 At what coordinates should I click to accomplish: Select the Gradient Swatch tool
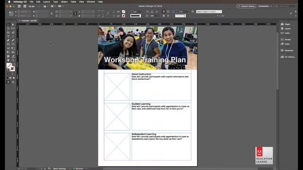point(9,52)
